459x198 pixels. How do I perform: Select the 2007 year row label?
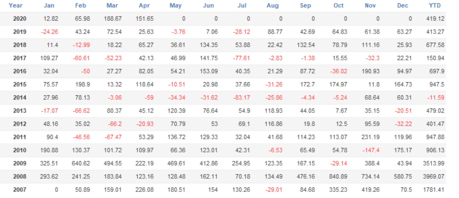click(x=20, y=190)
